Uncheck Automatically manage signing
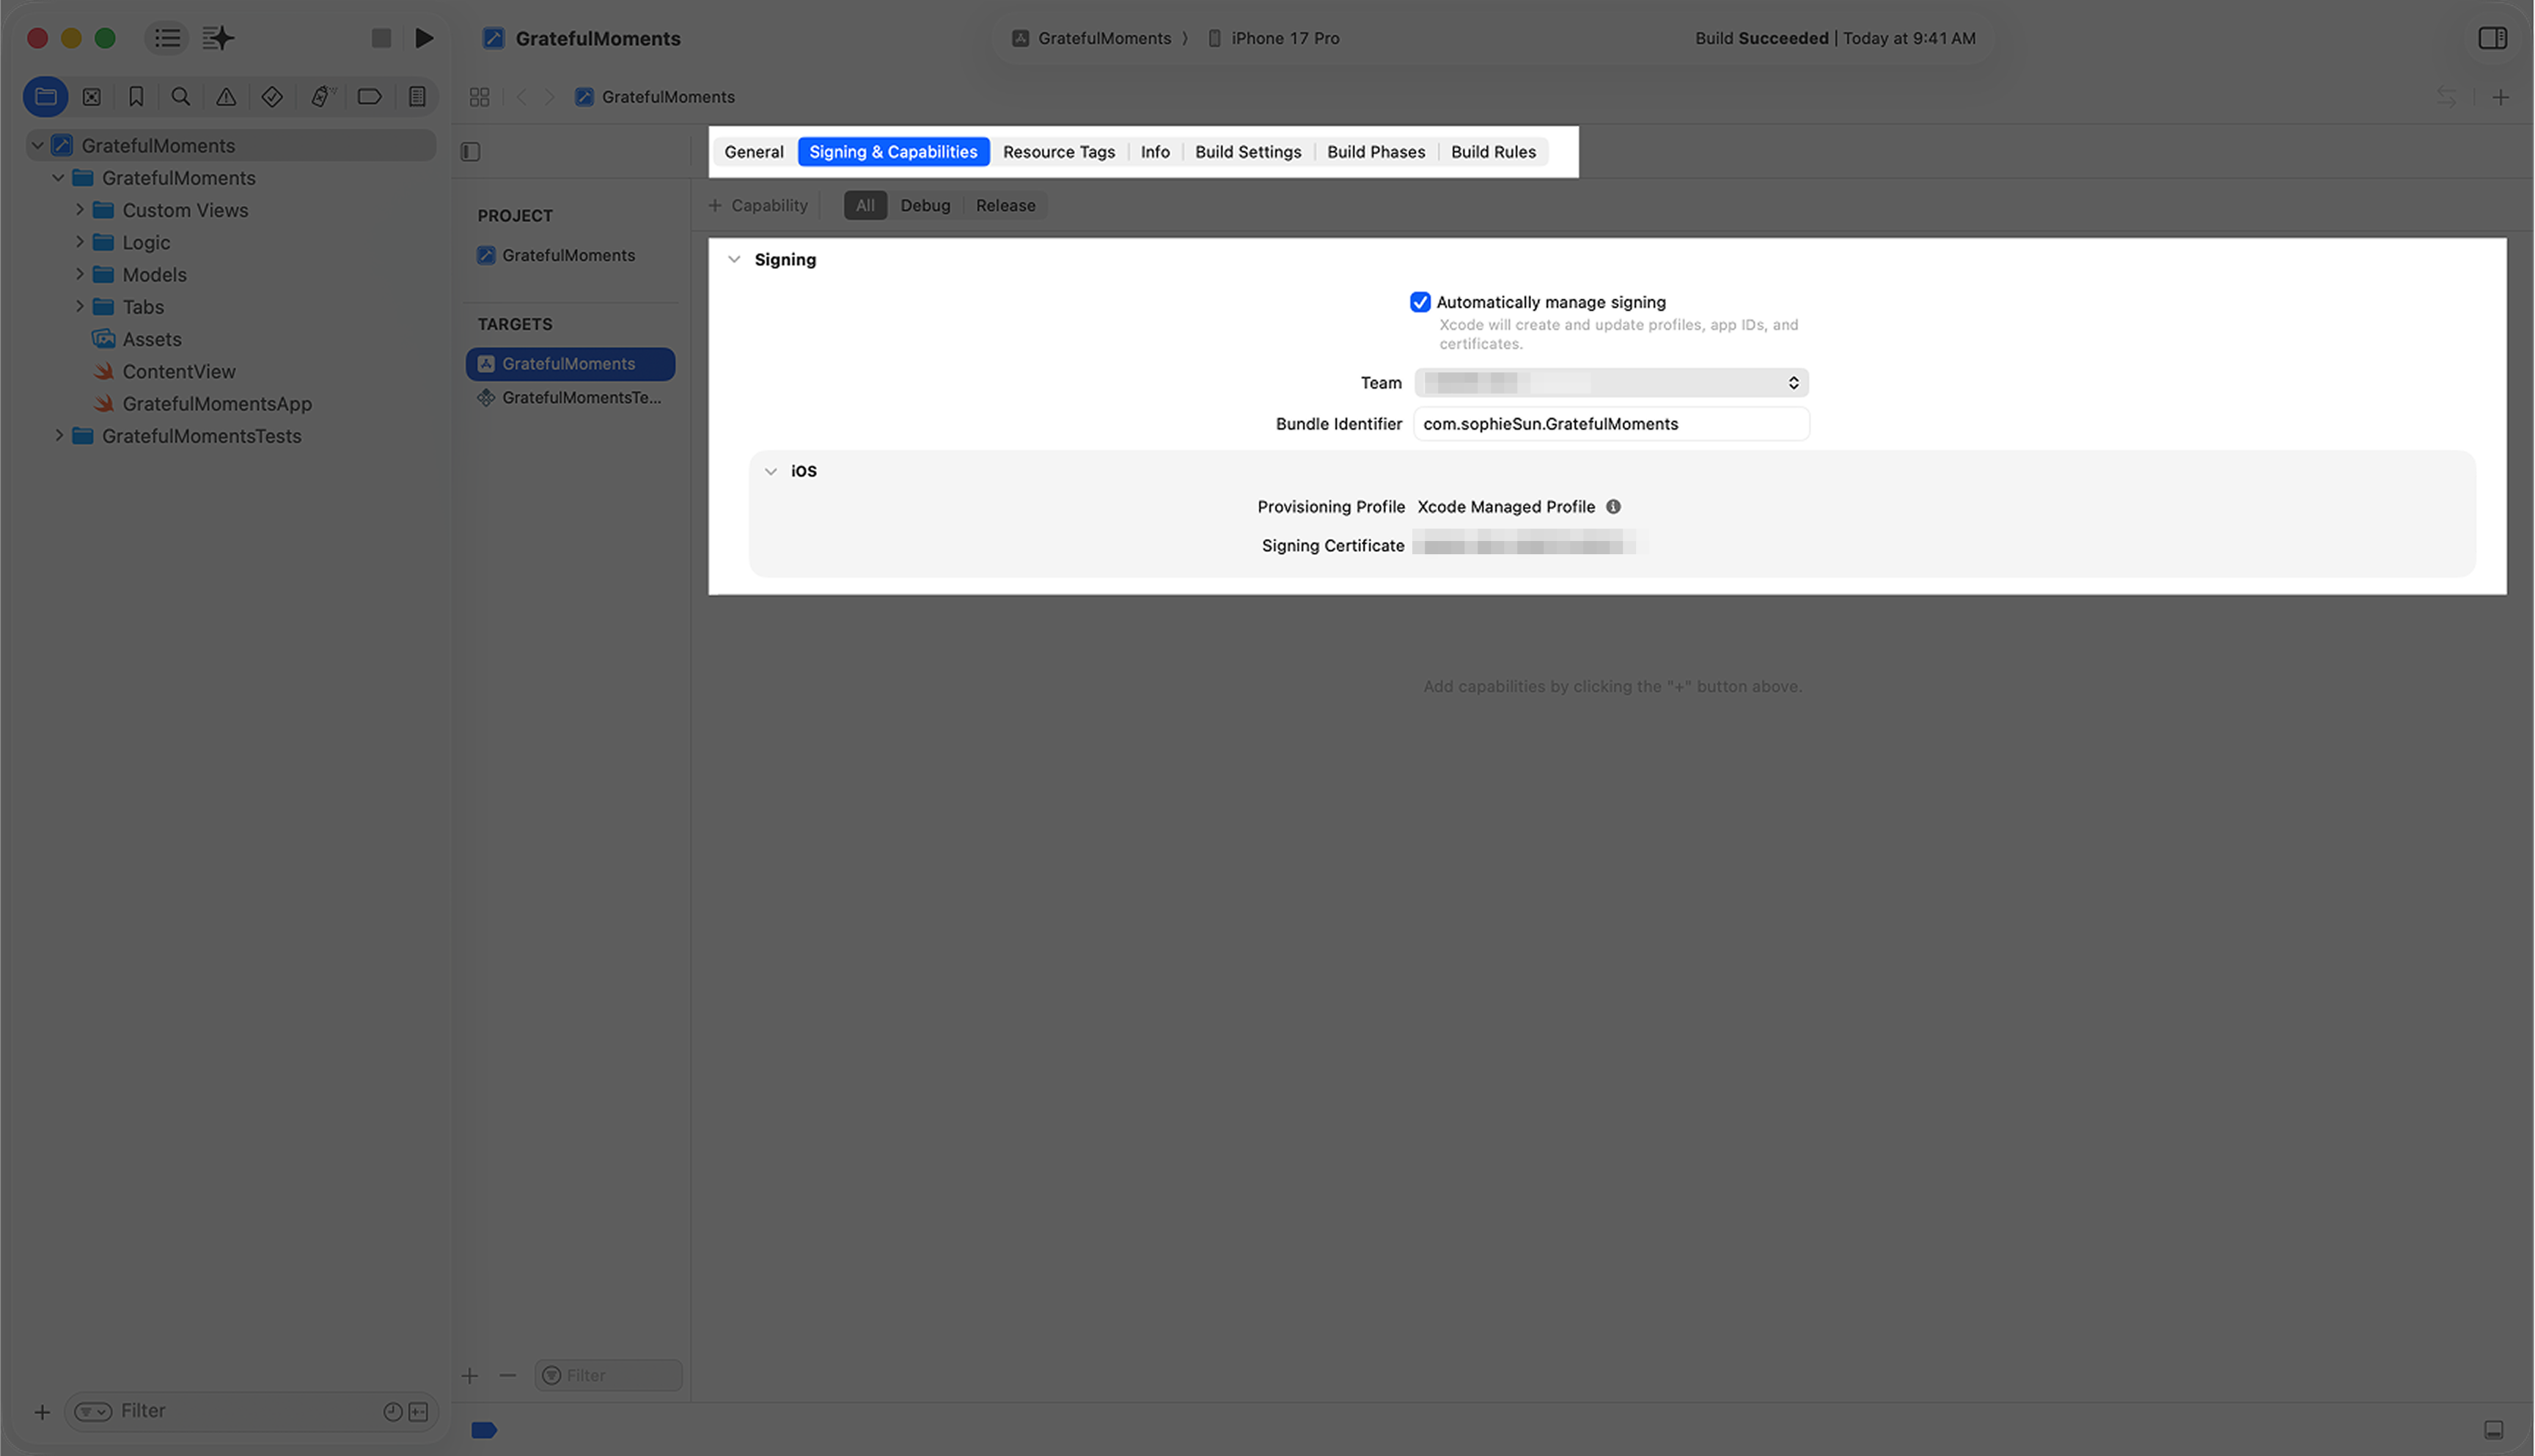Viewport: 2535px width, 1456px height. click(1420, 302)
